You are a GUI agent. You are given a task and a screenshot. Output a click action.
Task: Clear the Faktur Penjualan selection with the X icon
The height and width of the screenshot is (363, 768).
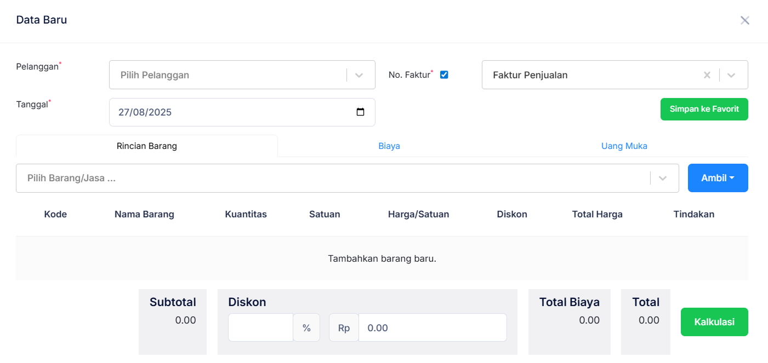[707, 74]
